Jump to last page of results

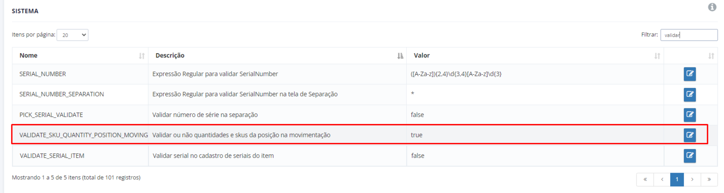tap(709, 179)
